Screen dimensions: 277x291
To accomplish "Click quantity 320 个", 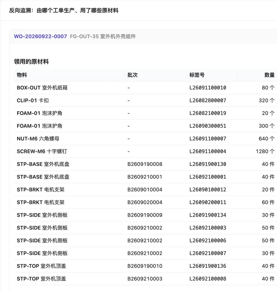I will [x=267, y=100].
